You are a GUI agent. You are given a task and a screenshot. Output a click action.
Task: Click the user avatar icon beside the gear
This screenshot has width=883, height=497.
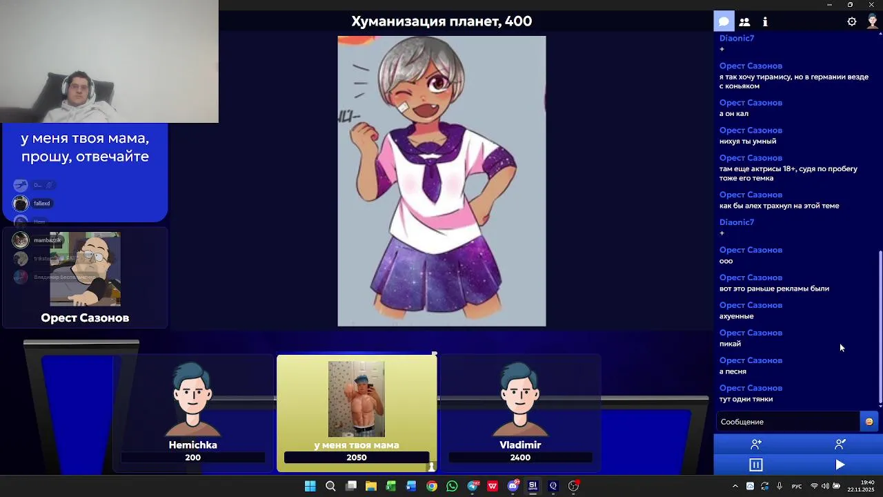click(x=873, y=21)
